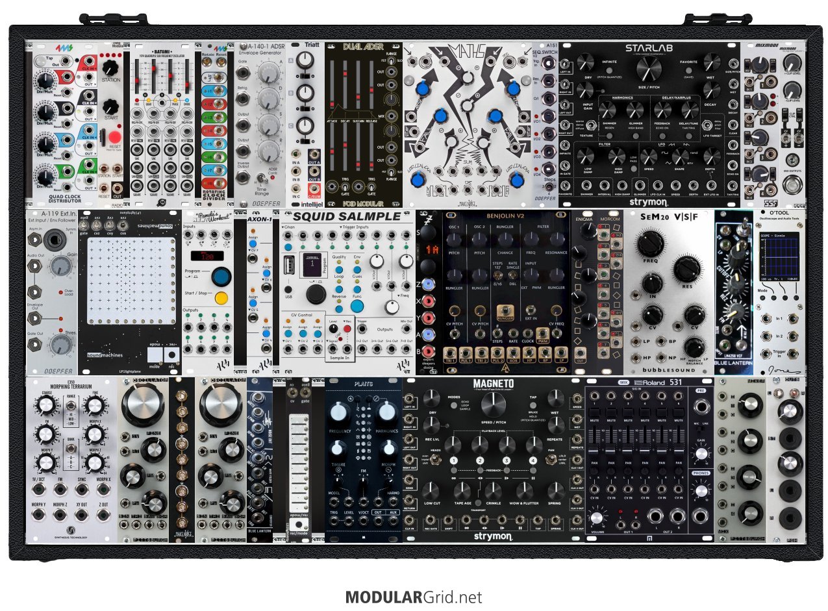The image size is (828, 611).
Task: Turn the Gain knob on A-119 Ext.In
Action: pos(60,266)
